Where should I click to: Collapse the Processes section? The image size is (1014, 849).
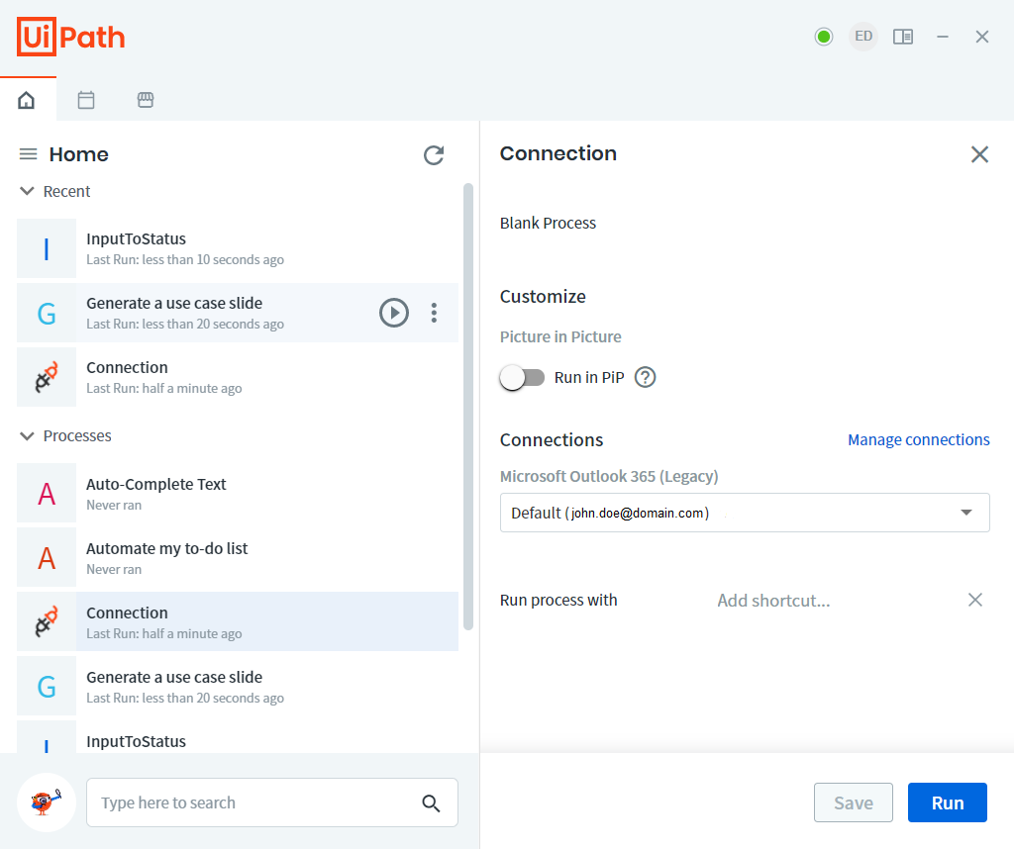click(27, 436)
